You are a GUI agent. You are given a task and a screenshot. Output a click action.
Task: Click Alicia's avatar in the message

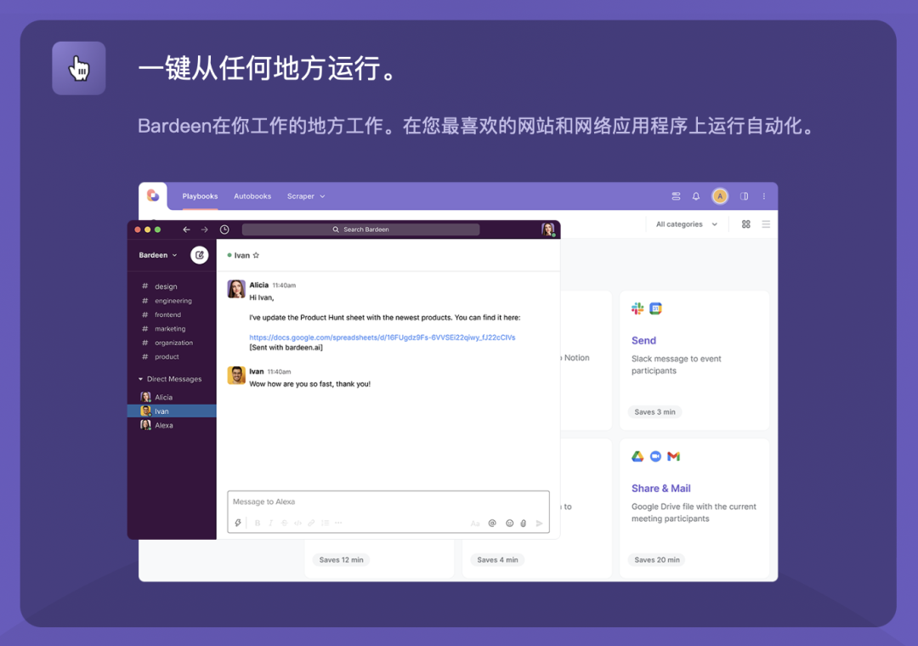click(236, 289)
